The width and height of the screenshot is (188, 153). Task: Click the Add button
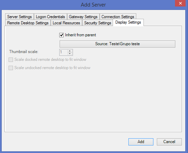[x=141, y=142]
